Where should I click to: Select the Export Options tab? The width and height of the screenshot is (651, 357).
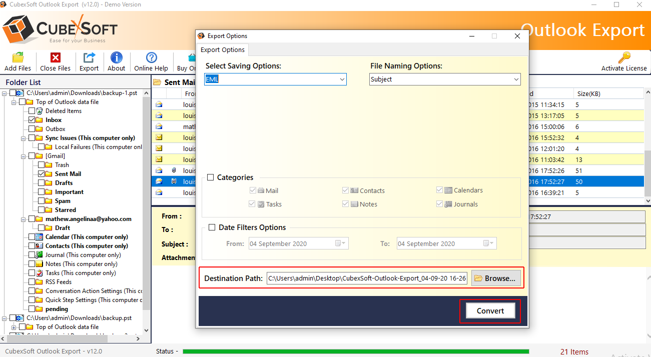point(223,50)
